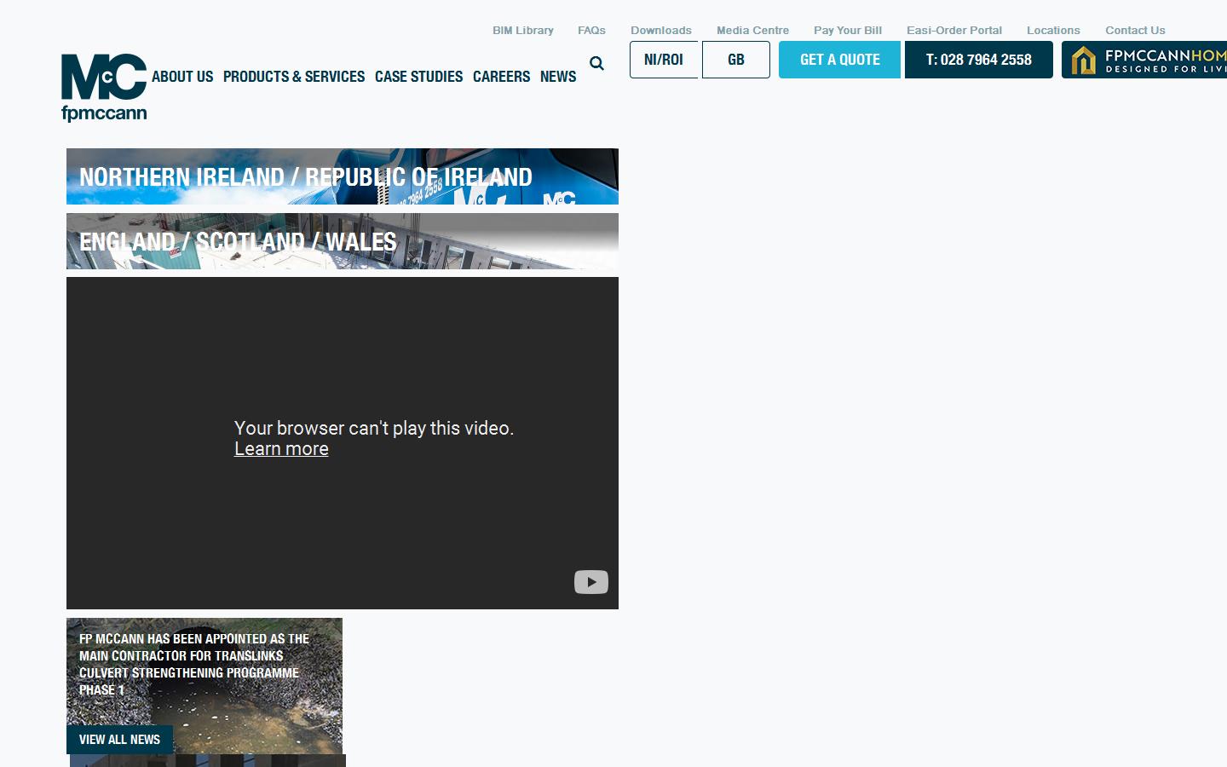Open the Translink culvert news article
The image size is (1227, 767).
(194, 664)
